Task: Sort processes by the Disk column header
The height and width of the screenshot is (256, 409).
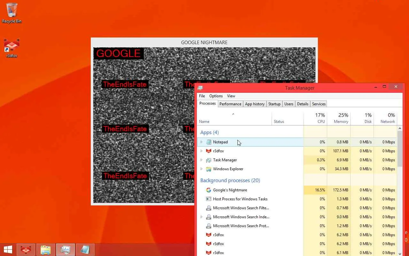Action: (362, 118)
